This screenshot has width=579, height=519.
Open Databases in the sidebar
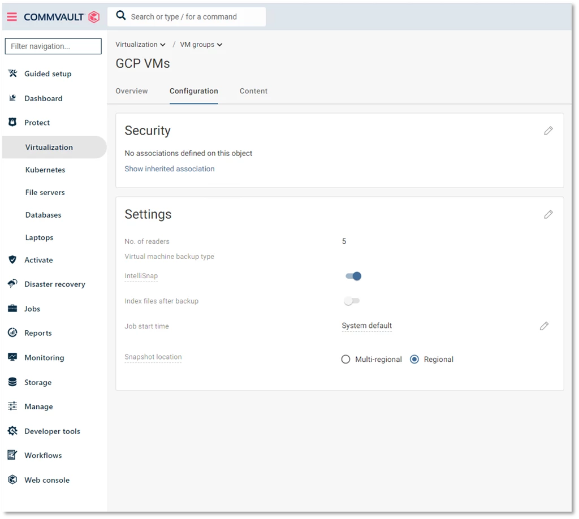tap(43, 214)
